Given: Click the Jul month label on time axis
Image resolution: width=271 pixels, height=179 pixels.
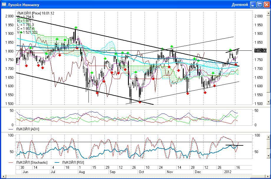Looking at the screenshot, I should click(x=53, y=172).
